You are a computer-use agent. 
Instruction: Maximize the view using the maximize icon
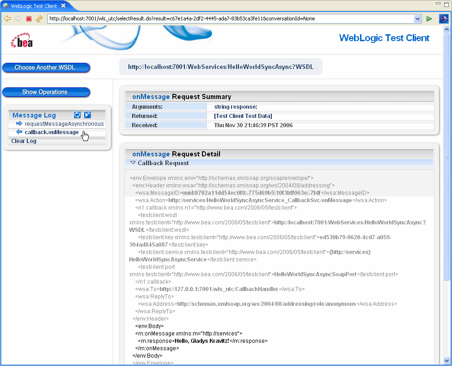coord(446,4)
